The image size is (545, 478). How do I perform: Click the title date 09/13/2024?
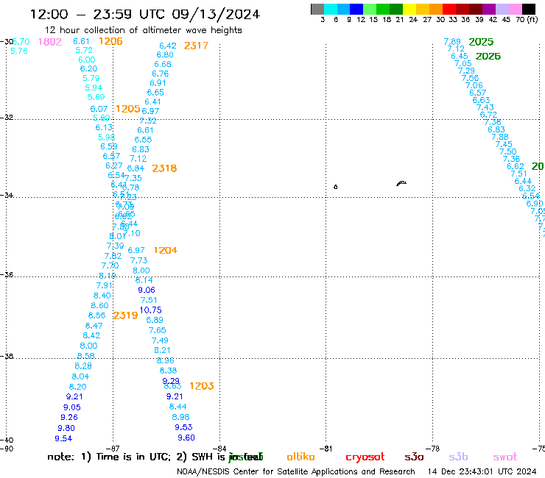pos(216,15)
